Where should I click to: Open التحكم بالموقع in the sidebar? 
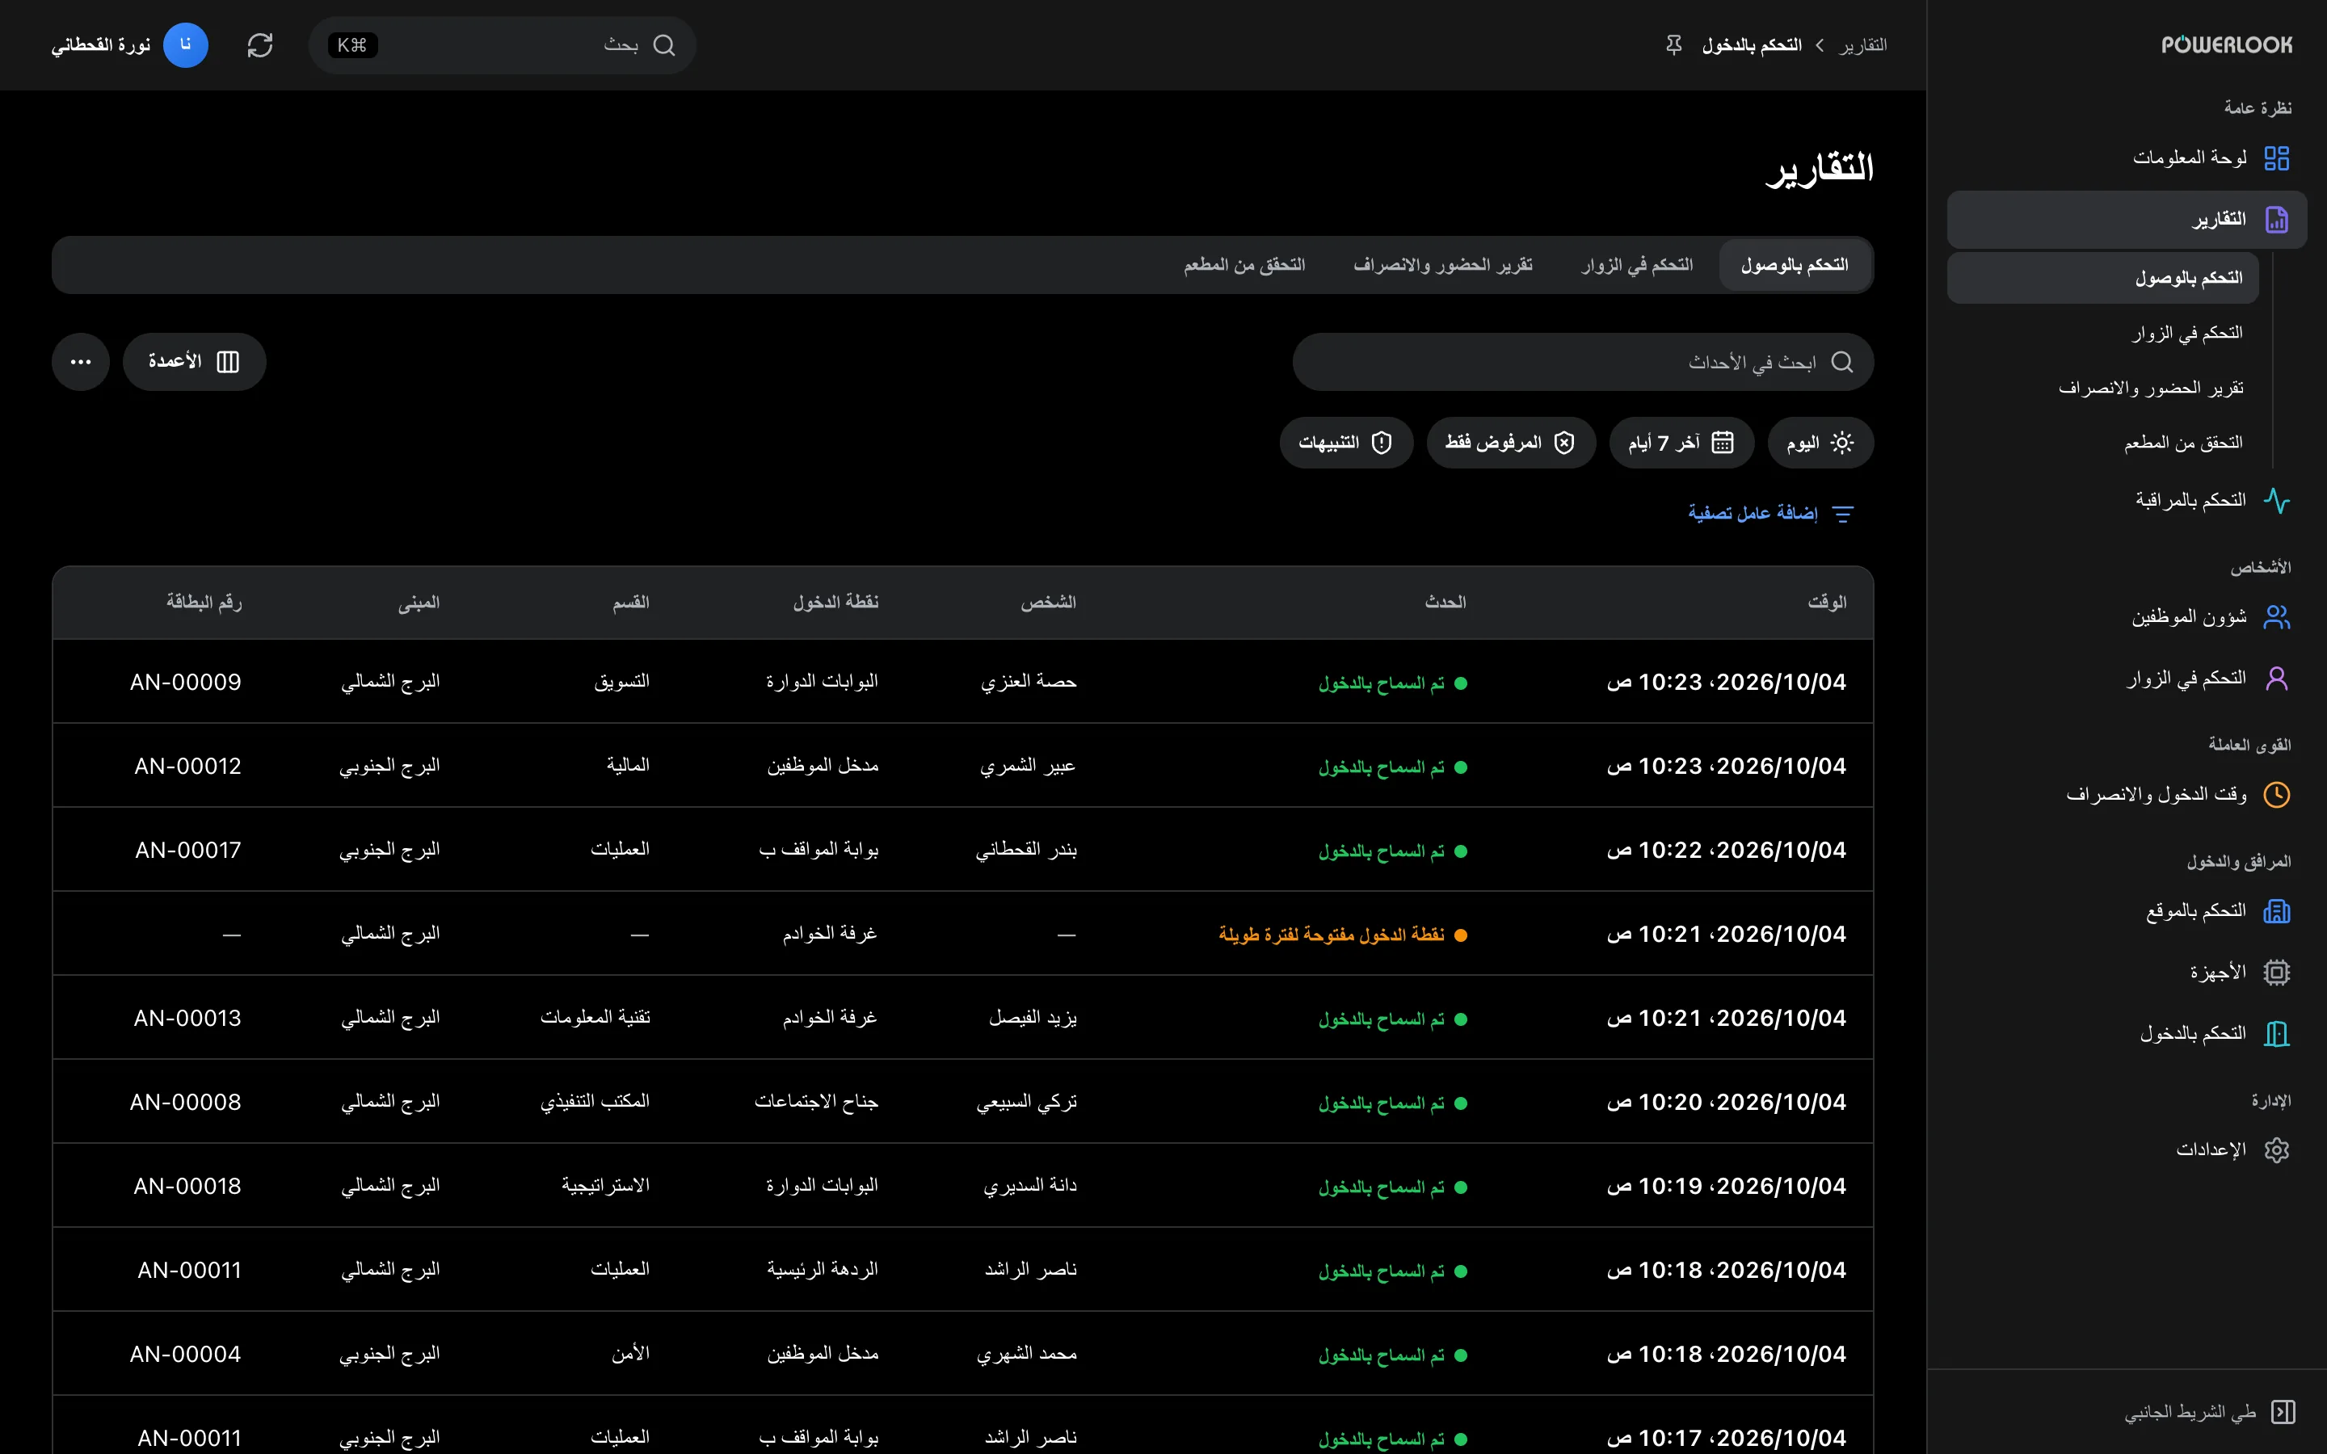(x=2127, y=910)
